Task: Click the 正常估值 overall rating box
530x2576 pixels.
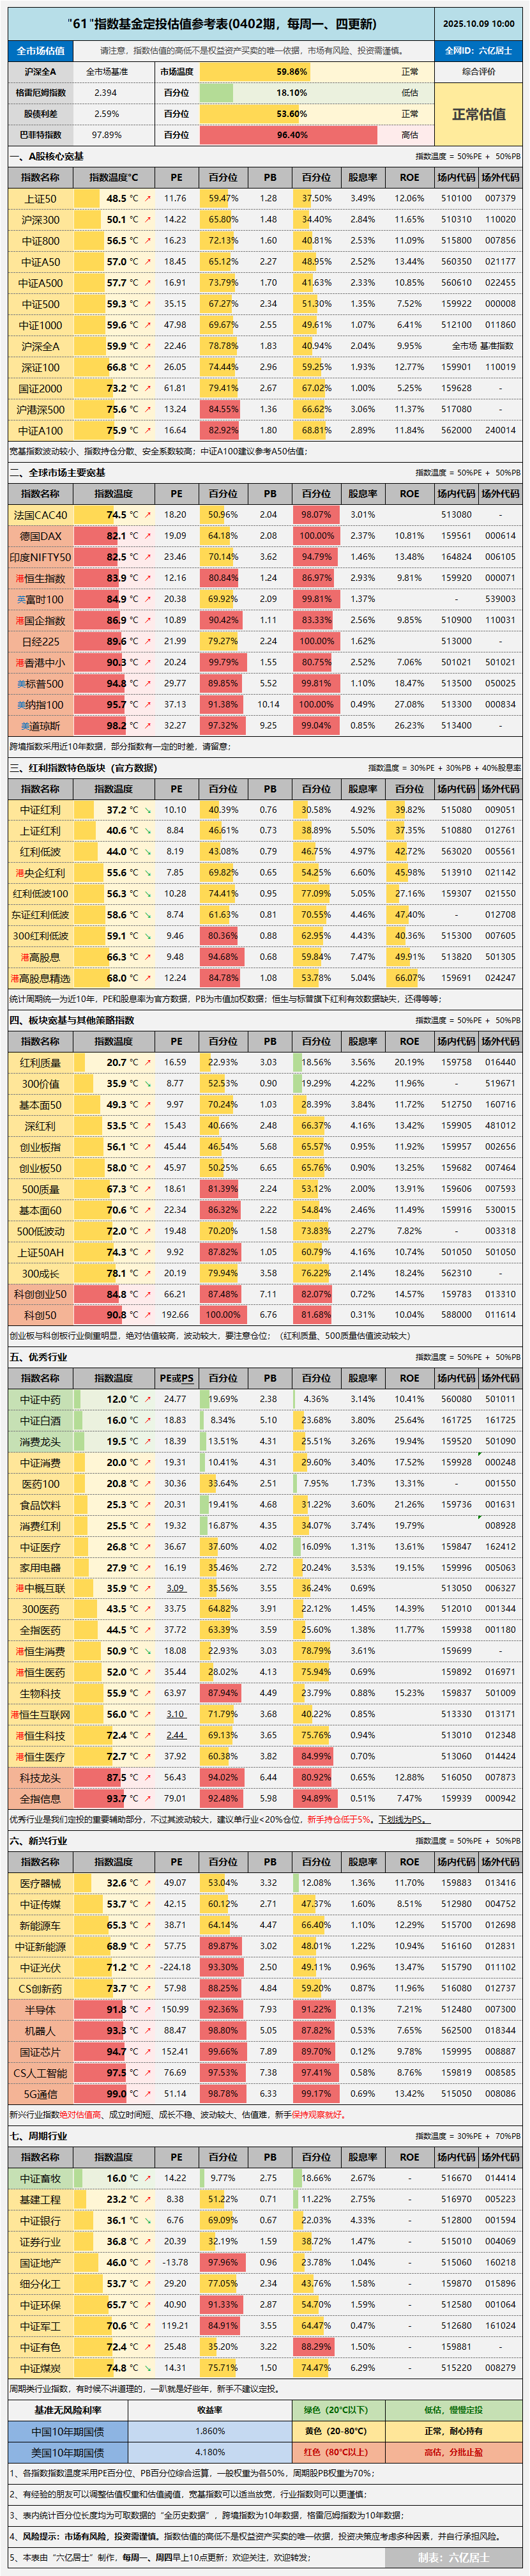Action: [478, 114]
